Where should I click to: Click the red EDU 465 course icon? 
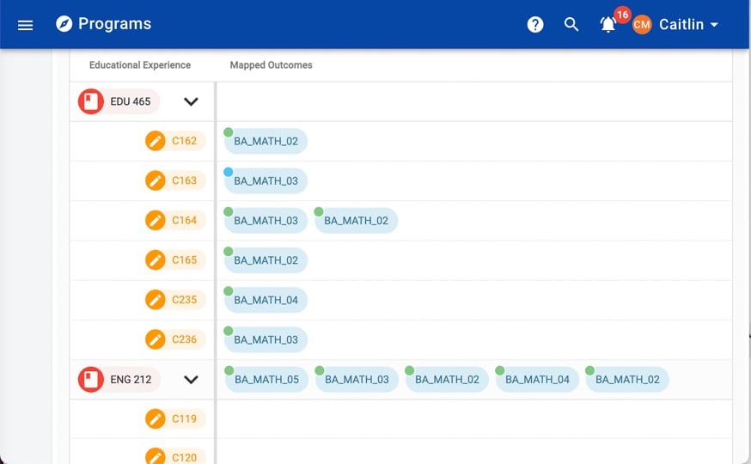(91, 101)
